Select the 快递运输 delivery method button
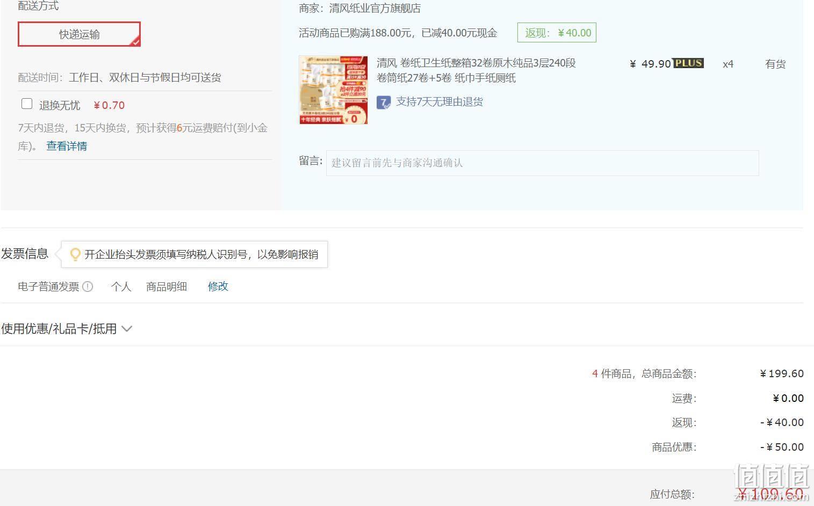The width and height of the screenshot is (814, 506). 79,34
